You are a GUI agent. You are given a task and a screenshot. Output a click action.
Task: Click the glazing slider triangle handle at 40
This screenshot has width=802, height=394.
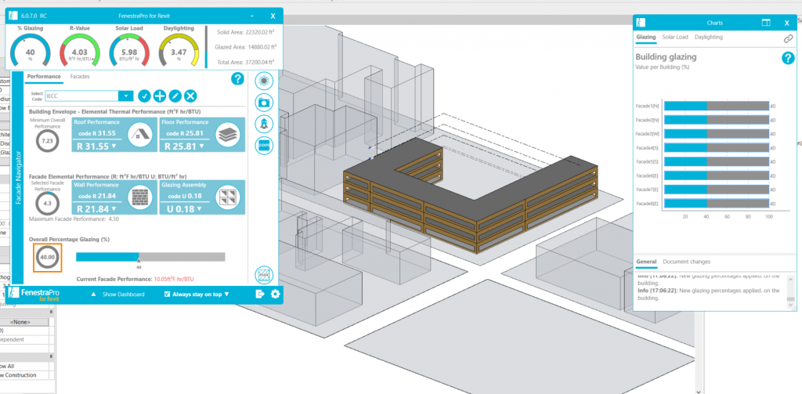point(139,261)
